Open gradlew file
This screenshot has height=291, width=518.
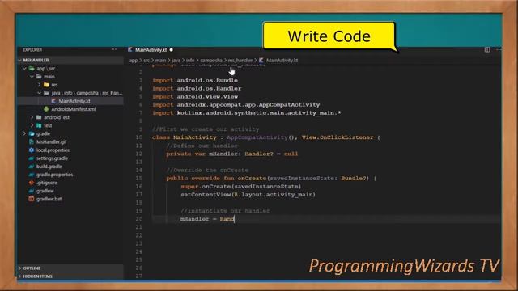pos(45,191)
